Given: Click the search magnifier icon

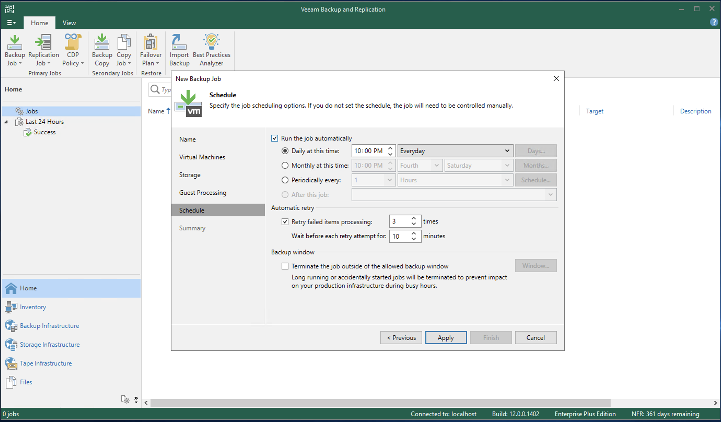Looking at the screenshot, I should click(x=155, y=89).
